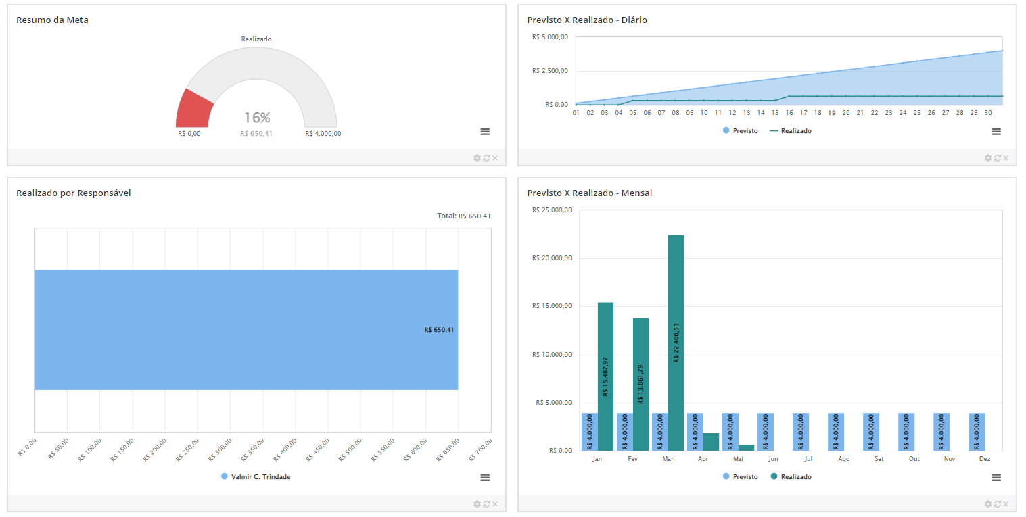1026x517 pixels.
Task: Select the October Previsto blue bar
Action: (906, 432)
